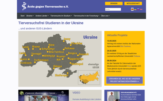Click heading Tierversuchsfrei Studieren in der Ukraine
The image size is (163, 101).
click(51, 23)
